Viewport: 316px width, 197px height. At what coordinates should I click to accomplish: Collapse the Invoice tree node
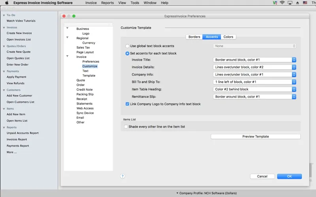[68, 57]
